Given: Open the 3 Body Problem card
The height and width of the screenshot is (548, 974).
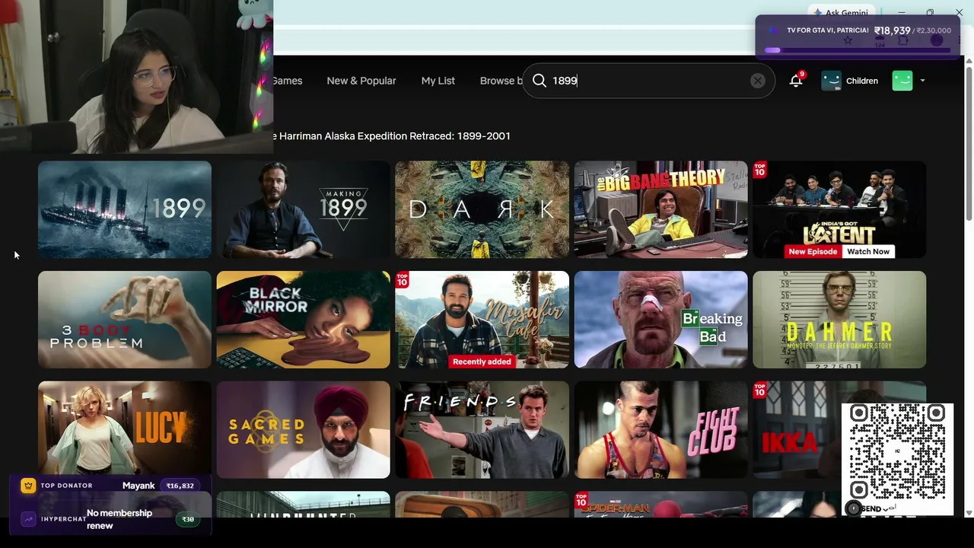Looking at the screenshot, I should [125, 320].
